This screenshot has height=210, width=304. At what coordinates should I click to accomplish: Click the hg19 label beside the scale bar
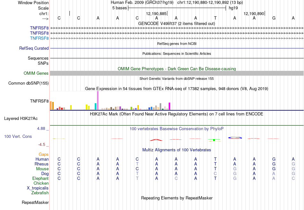tap(233, 8)
